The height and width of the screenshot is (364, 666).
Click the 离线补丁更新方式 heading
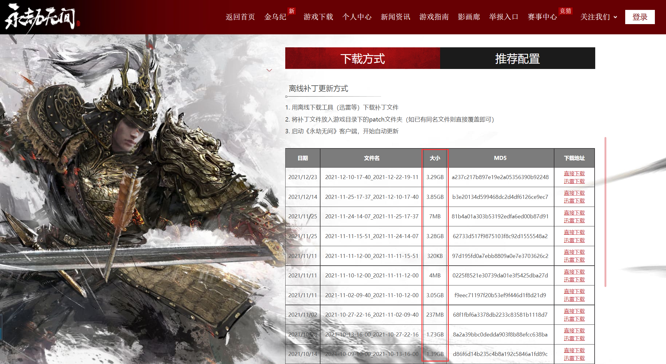click(x=318, y=89)
